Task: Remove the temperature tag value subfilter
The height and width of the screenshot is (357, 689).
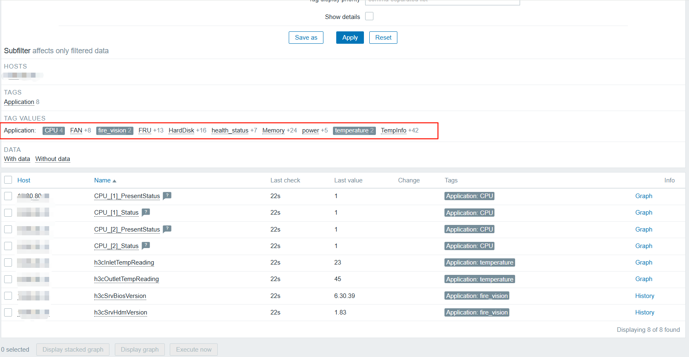Action: point(352,130)
